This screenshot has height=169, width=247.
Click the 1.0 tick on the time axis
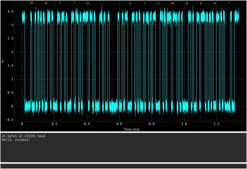click(184, 124)
